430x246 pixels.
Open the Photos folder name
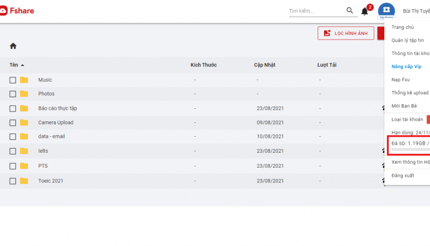(46, 94)
